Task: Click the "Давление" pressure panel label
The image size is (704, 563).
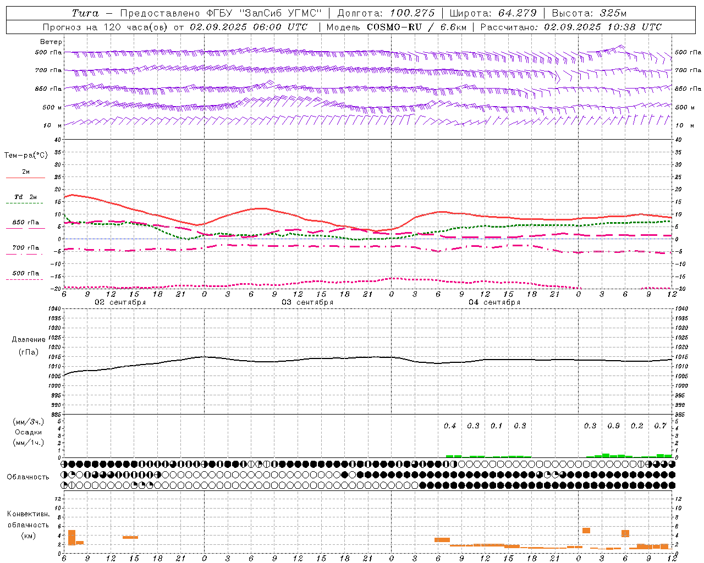Action: [29, 340]
